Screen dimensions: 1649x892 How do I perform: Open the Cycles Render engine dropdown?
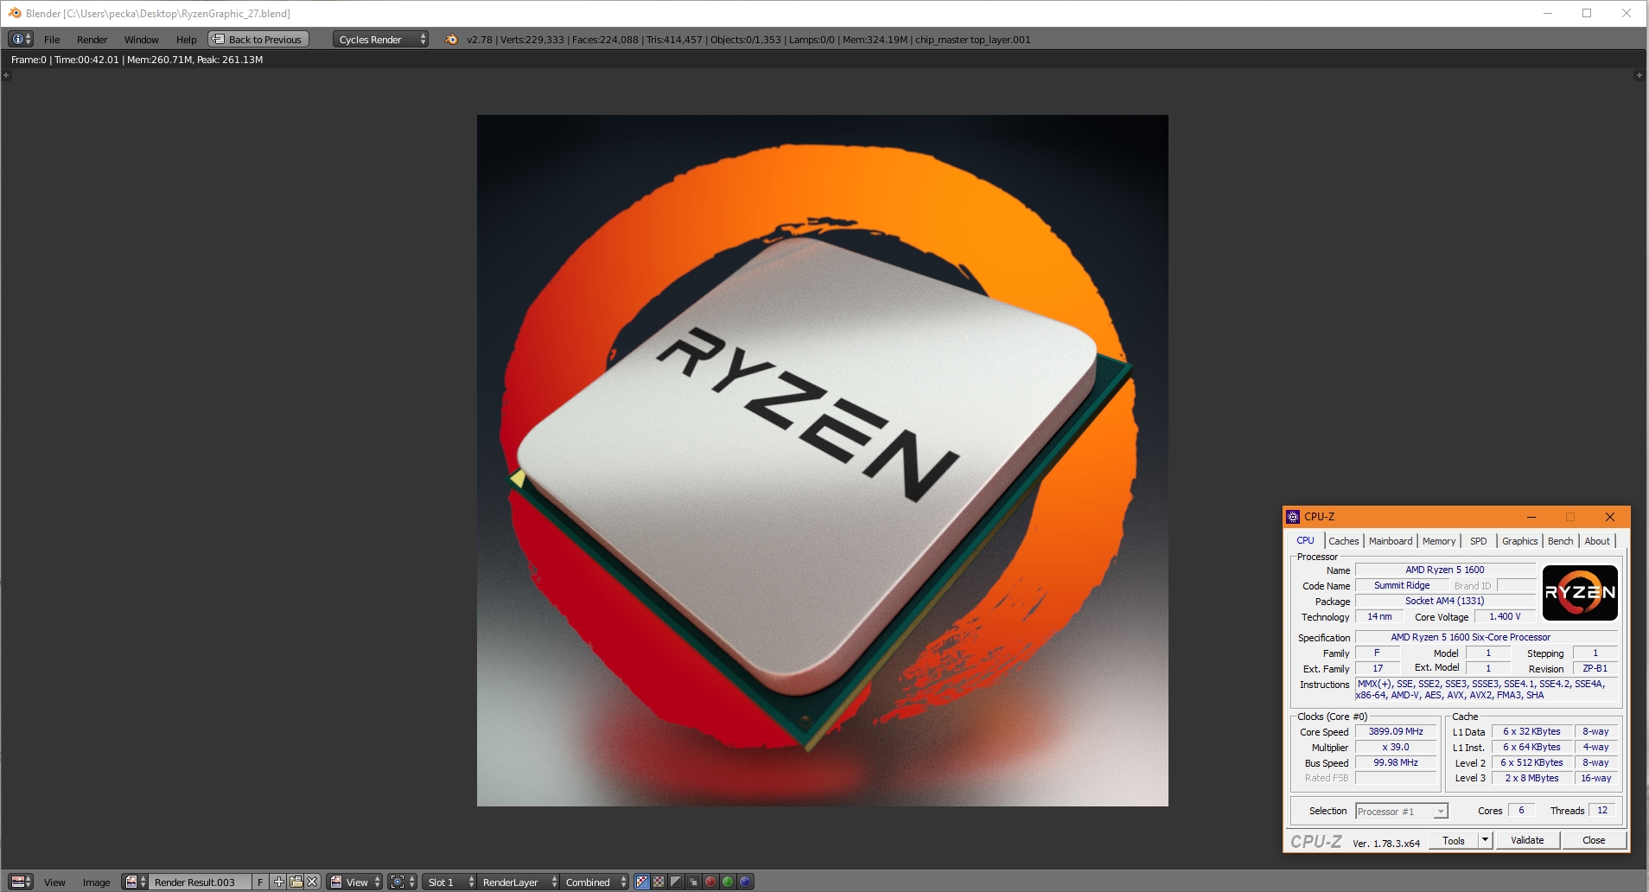click(x=380, y=39)
